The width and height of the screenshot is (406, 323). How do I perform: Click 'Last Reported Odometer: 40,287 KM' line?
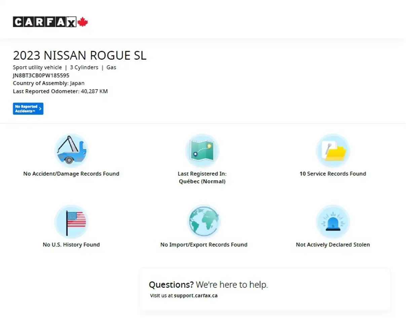tap(60, 91)
